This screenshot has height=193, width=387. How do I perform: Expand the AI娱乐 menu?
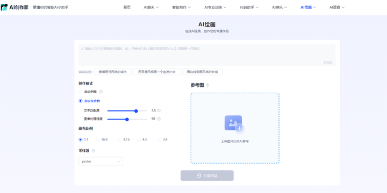[279, 8]
